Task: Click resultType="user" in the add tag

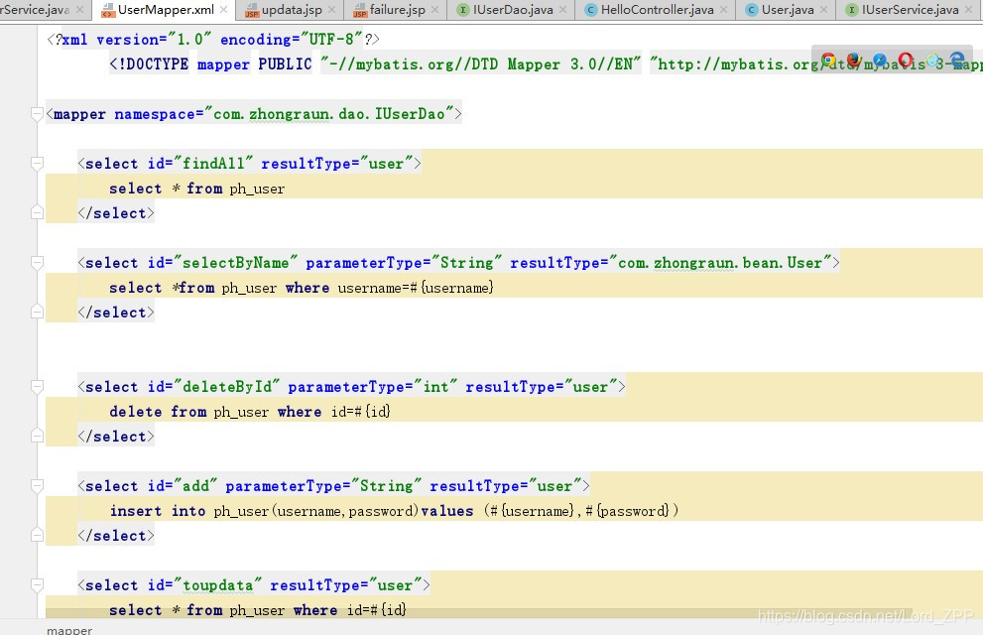Action: [505, 486]
